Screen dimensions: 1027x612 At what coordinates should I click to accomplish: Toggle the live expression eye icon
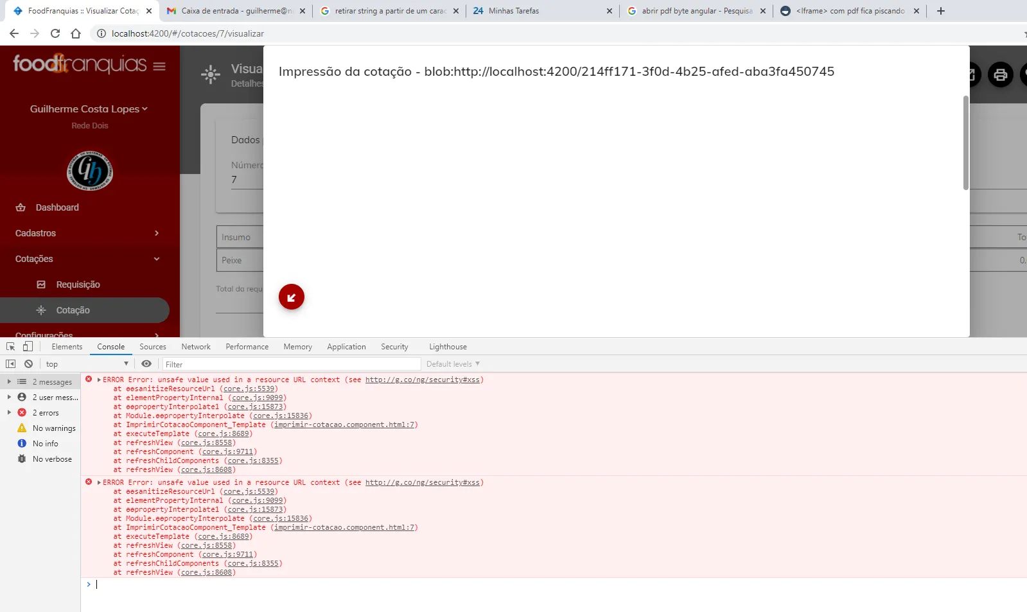146,363
